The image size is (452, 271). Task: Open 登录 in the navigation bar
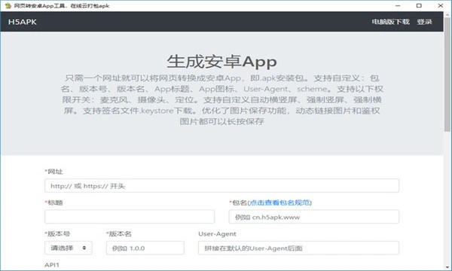pyautogui.click(x=424, y=22)
